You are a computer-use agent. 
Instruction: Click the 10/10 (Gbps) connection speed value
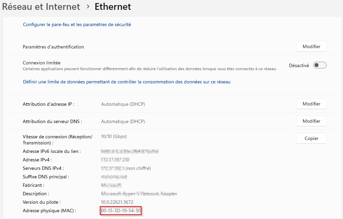pyautogui.click(x=114, y=136)
